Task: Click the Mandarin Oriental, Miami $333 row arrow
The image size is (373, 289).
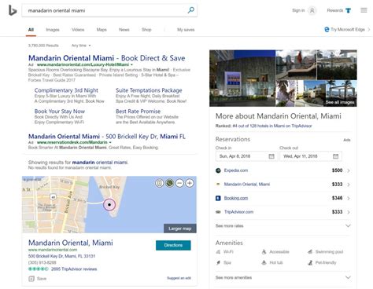Action: tap(349, 185)
